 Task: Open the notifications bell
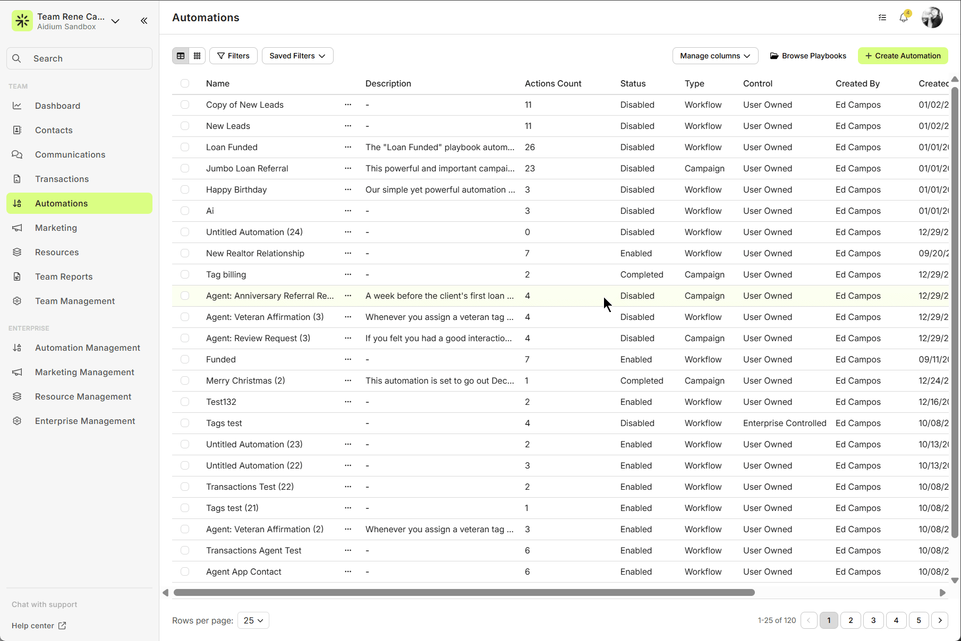click(903, 18)
